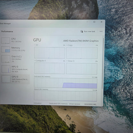Click the Memory mini graph thumbnail
133x133 pixels.
pos(6,49)
